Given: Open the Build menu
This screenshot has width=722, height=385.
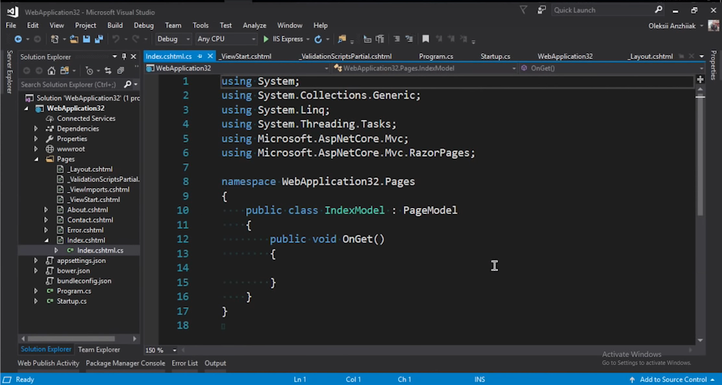Looking at the screenshot, I should tap(115, 25).
